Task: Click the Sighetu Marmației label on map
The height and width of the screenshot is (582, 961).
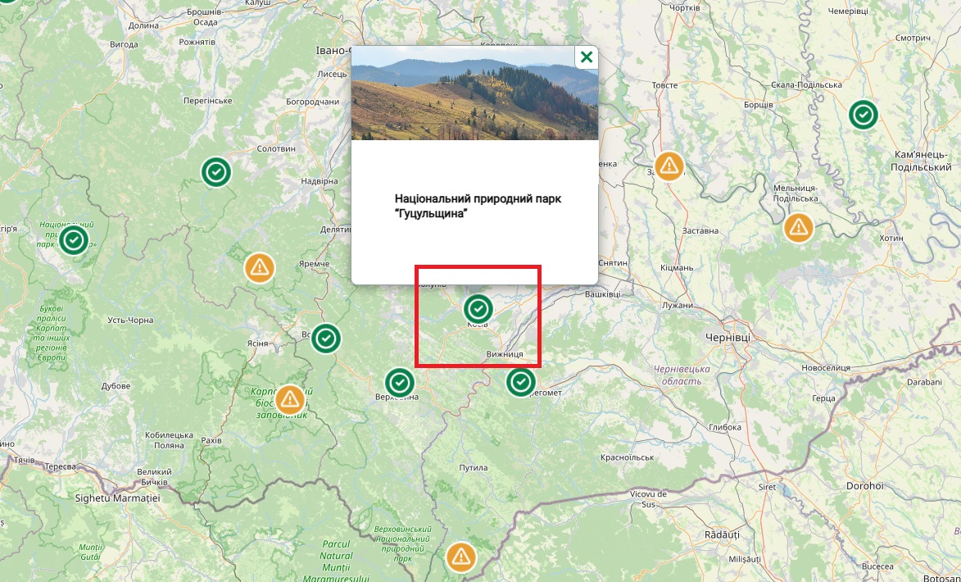Action: click(x=117, y=498)
